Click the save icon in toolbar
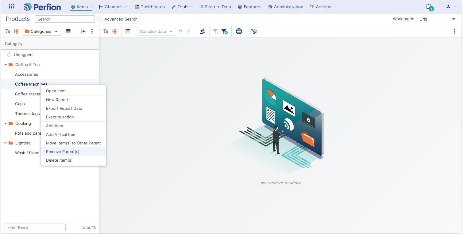This screenshot has height=234, width=463. 180,31
